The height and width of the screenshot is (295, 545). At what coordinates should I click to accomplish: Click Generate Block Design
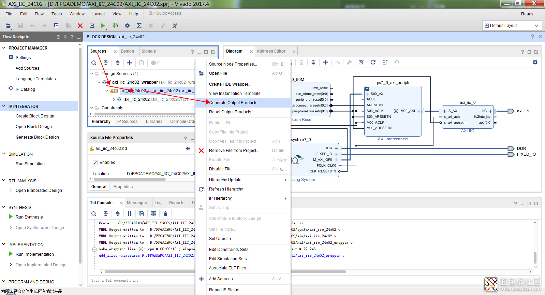(x=37, y=137)
